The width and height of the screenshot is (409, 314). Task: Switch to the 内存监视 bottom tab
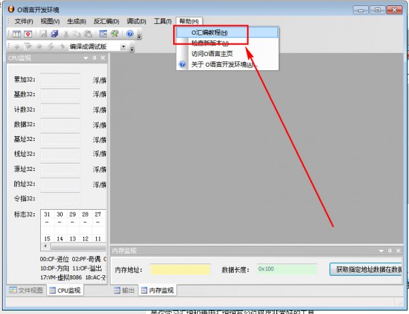click(157, 290)
